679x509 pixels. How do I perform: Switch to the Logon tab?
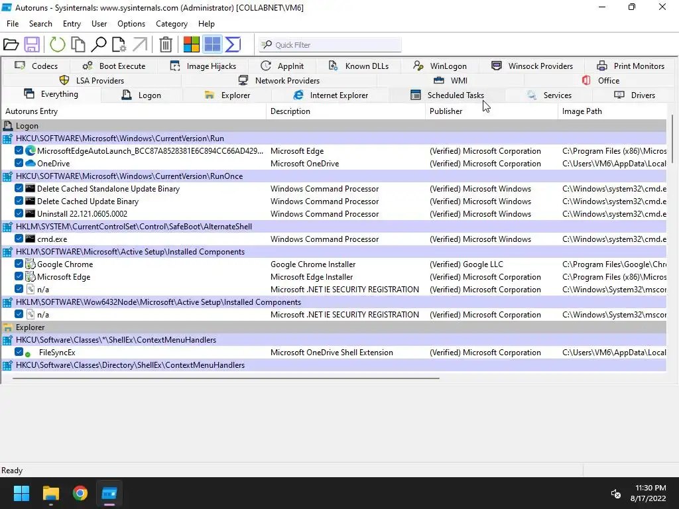(x=141, y=95)
